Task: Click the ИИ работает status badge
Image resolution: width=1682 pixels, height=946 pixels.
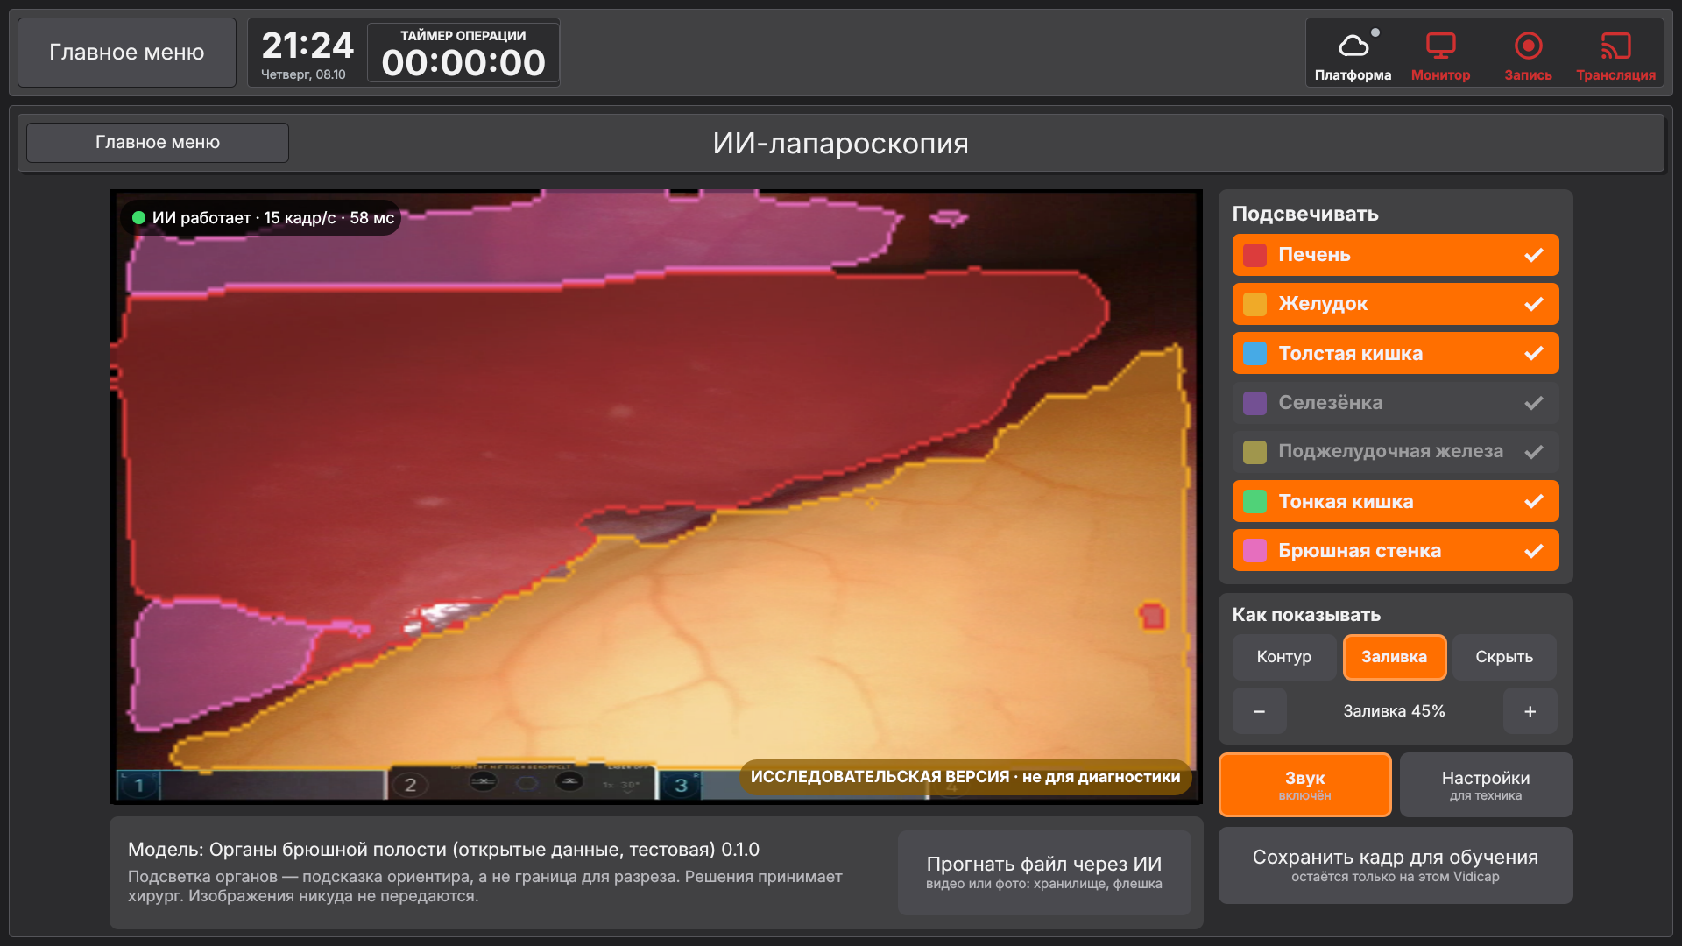Action: click(x=261, y=218)
